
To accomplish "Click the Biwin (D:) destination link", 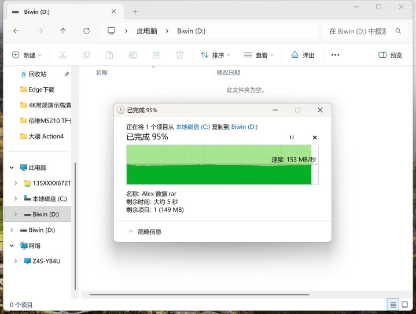I will pos(244,127).
